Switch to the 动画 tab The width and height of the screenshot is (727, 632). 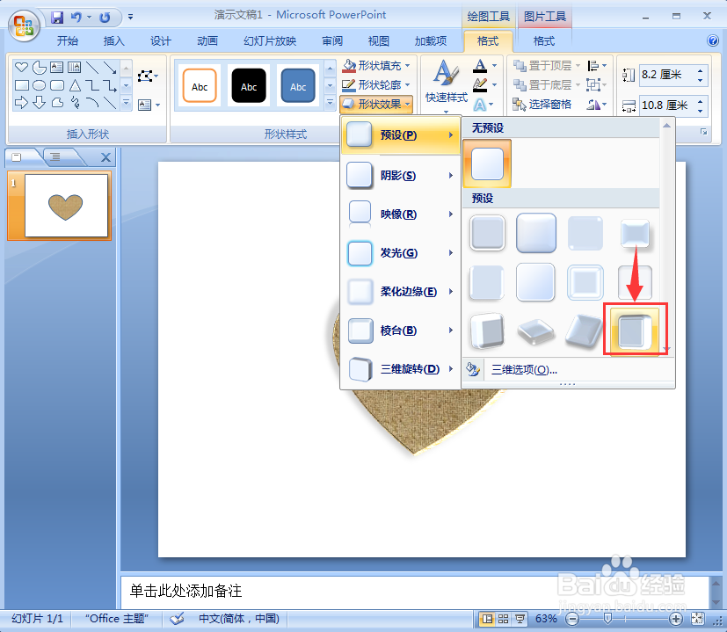coord(207,40)
